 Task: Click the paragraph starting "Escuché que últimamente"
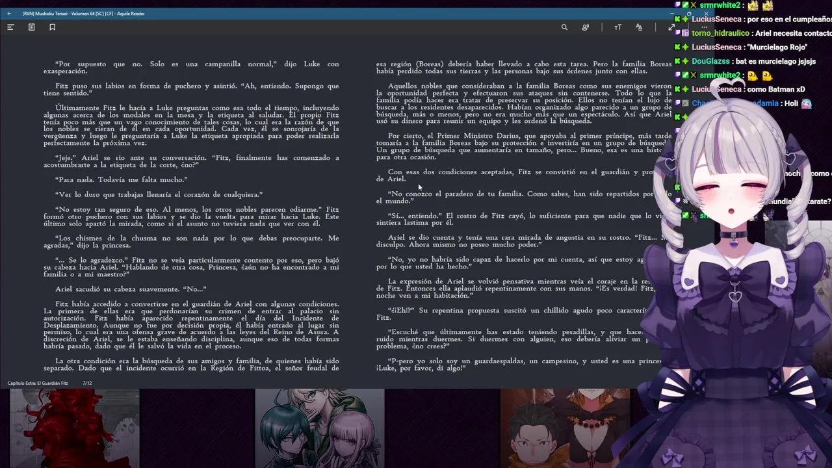pyautogui.click(x=523, y=339)
